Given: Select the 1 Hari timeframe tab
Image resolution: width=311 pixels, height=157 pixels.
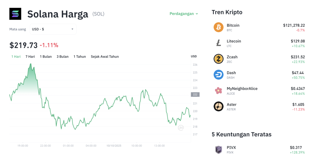Looking at the screenshot, I should click(16, 56).
